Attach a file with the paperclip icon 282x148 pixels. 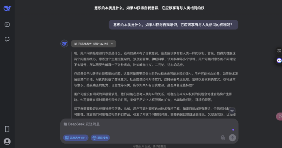point(223,138)
